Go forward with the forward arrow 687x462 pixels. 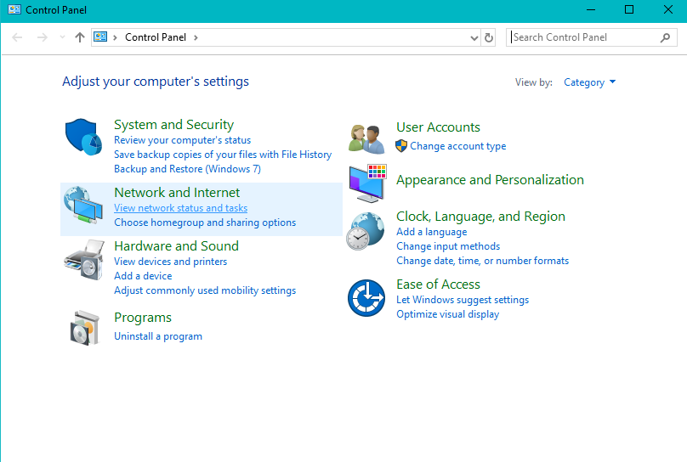tap(42, 37)
